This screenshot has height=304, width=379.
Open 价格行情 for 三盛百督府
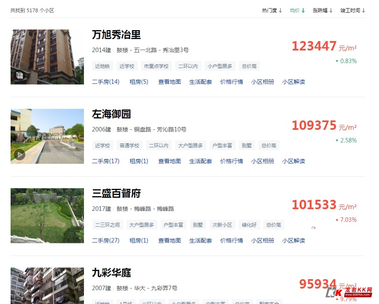click(231, 241)
